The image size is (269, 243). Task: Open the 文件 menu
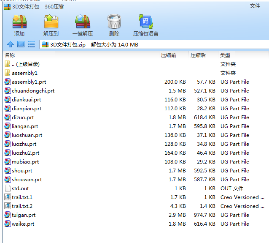(x=255, y=6)
